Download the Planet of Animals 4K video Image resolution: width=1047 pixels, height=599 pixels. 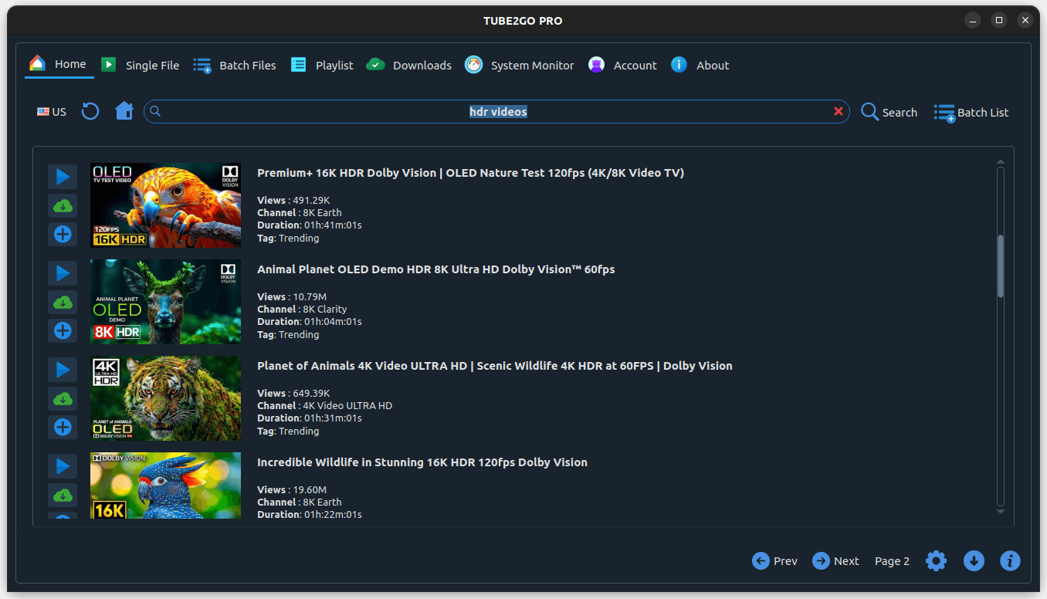63,398
